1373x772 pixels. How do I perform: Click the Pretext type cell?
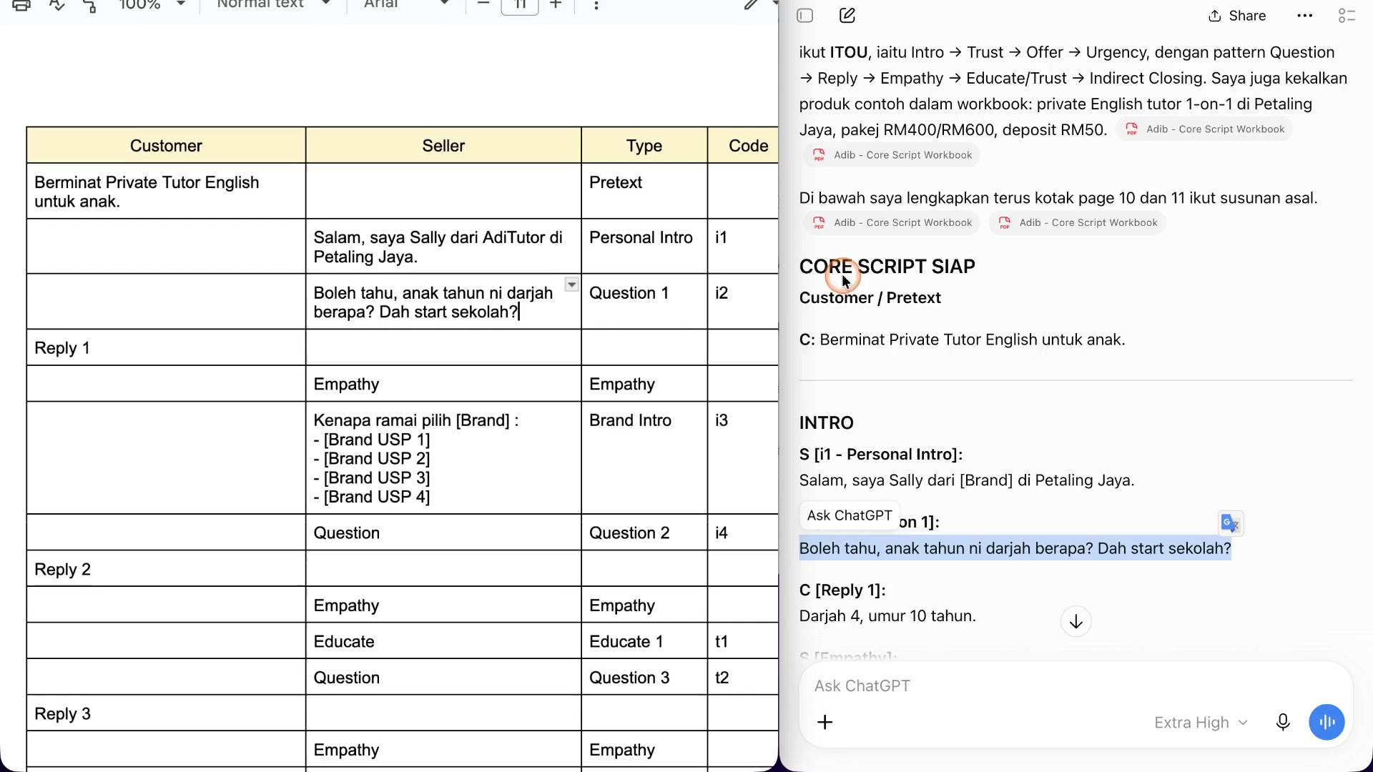pyautogui.click(x=644, y=192)
